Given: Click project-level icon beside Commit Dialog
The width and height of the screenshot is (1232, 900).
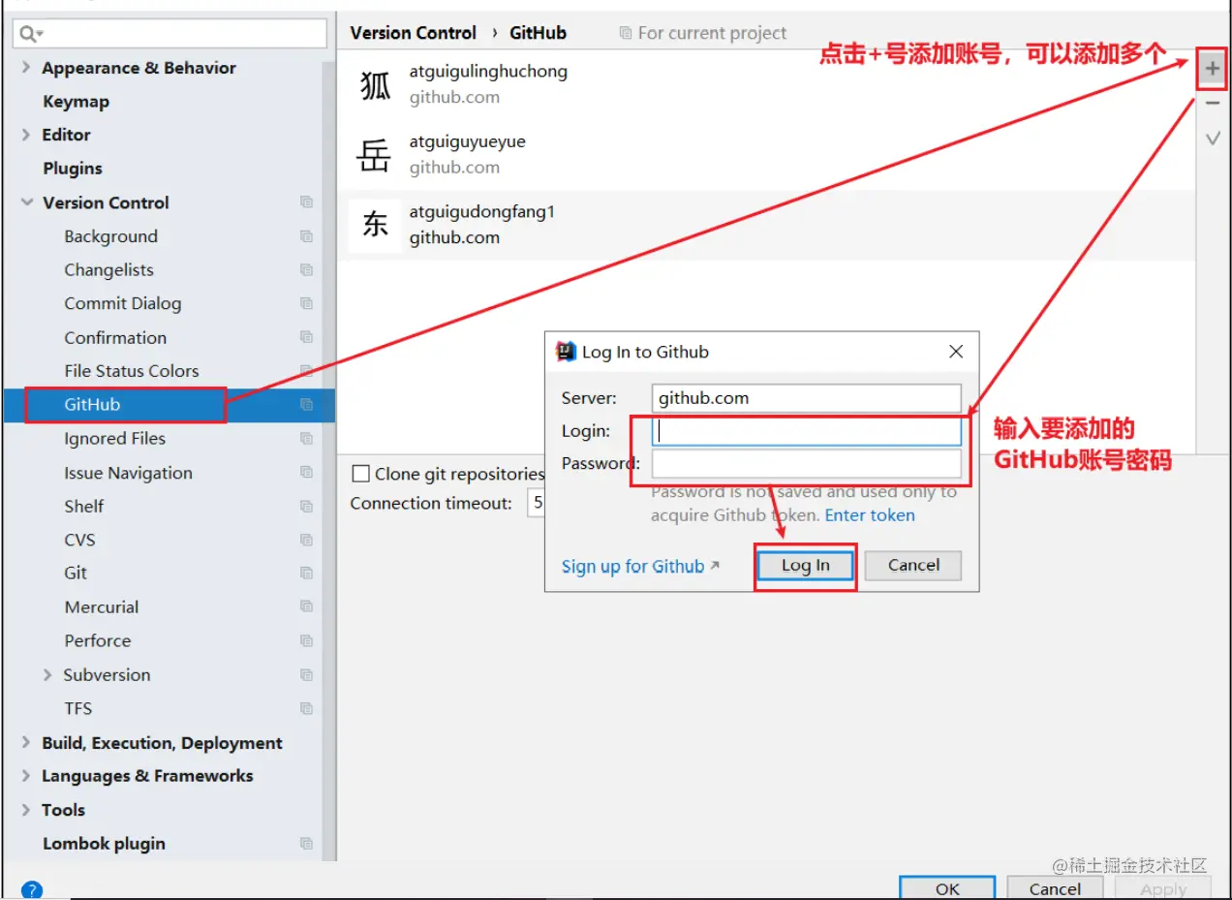Looking at the screenshot, I should point(306,303).
